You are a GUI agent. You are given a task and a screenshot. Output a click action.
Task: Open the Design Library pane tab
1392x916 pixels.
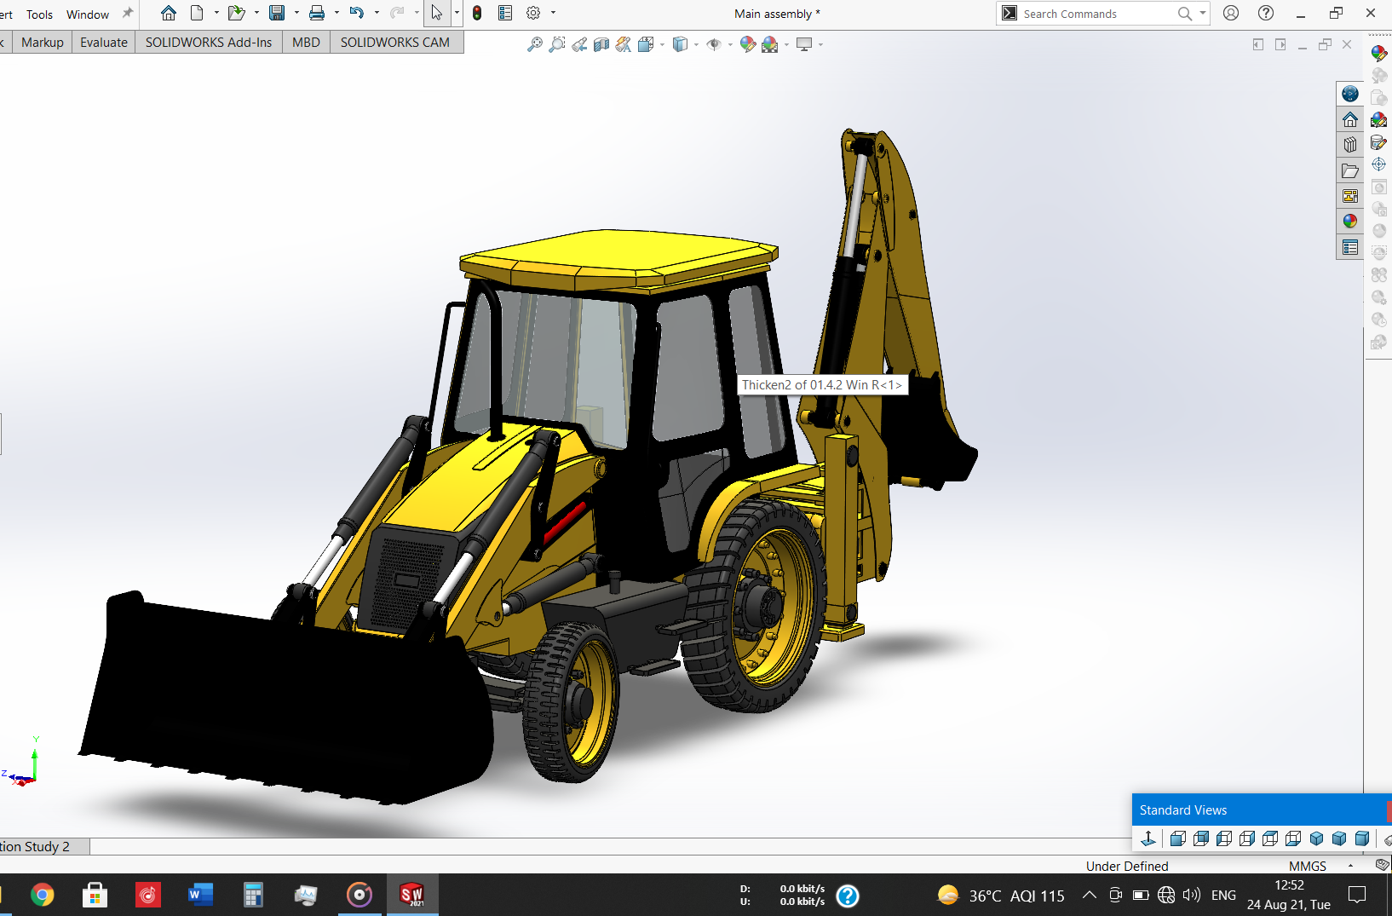[1350, 145]
